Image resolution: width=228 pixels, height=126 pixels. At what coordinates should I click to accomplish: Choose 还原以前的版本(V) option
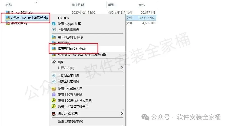point(70,121)
